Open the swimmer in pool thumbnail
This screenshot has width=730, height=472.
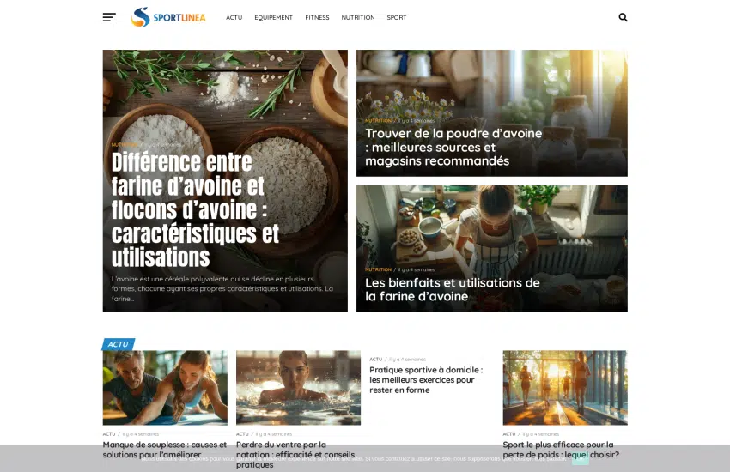(298, 387)
